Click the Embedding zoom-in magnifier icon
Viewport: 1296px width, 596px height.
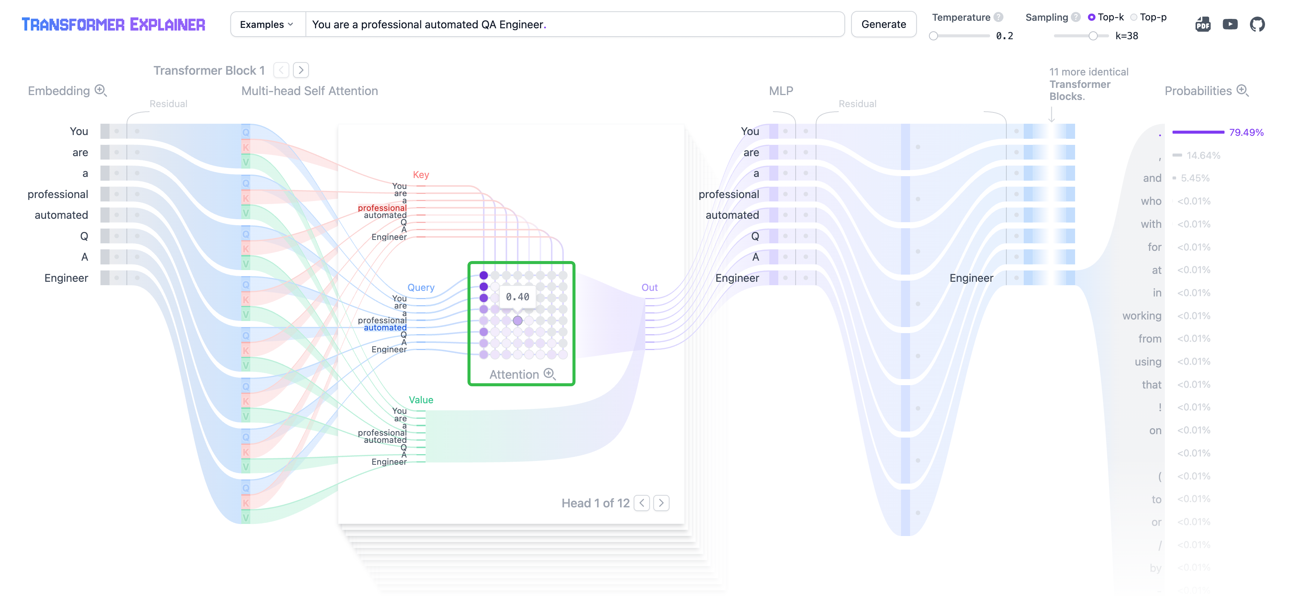pyautogui.click(x=100, y=91)
